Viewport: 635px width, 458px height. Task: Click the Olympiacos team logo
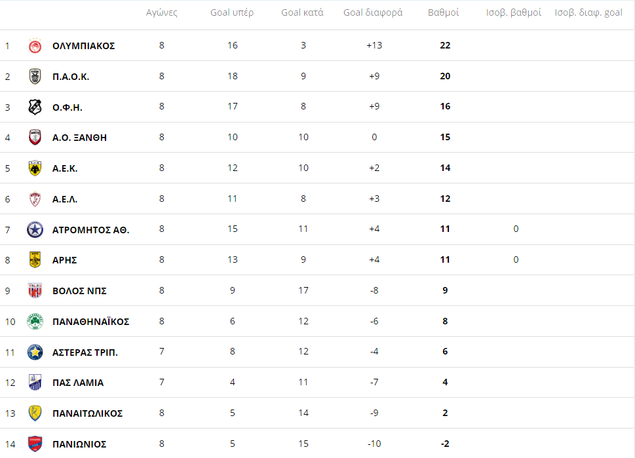tap(35, 46)
